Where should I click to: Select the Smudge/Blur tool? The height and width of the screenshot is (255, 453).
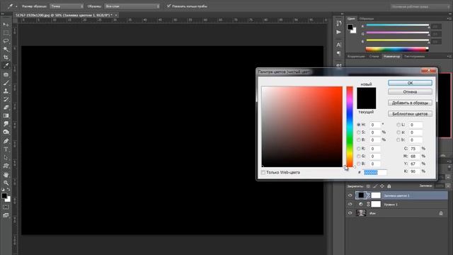[x=6, y=124]
